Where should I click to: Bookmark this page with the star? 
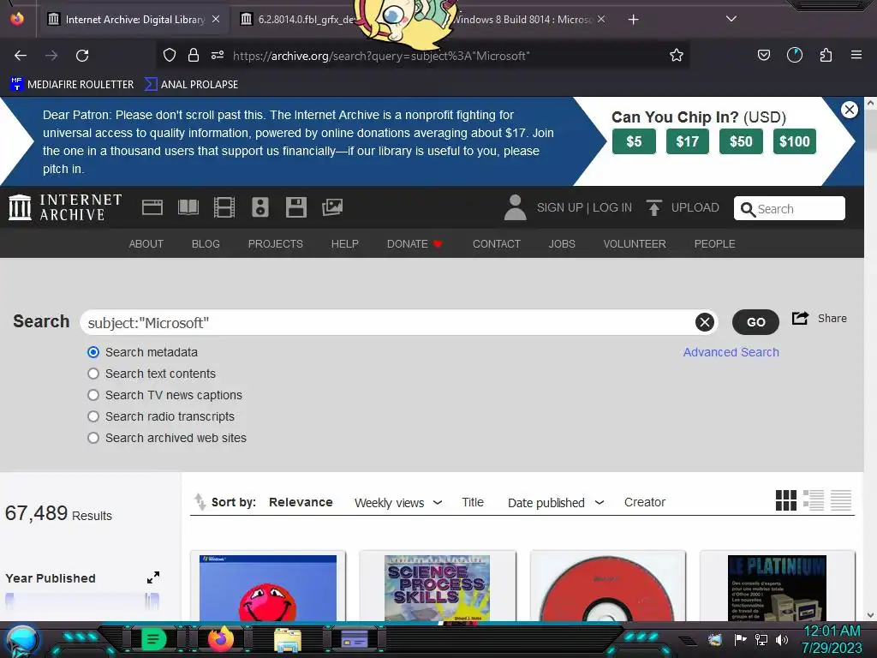(x=677, y=56)
